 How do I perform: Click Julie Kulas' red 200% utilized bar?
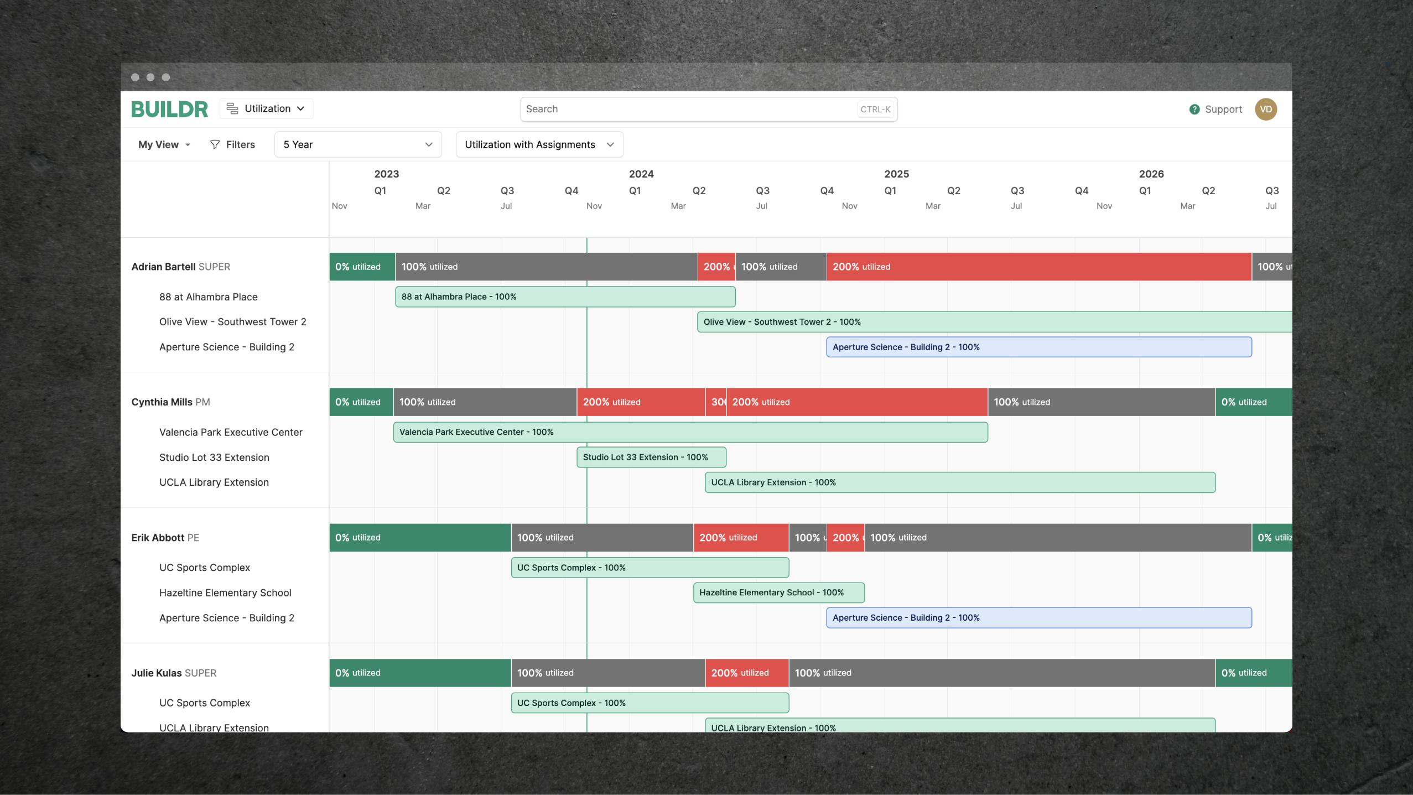point(746,672)
